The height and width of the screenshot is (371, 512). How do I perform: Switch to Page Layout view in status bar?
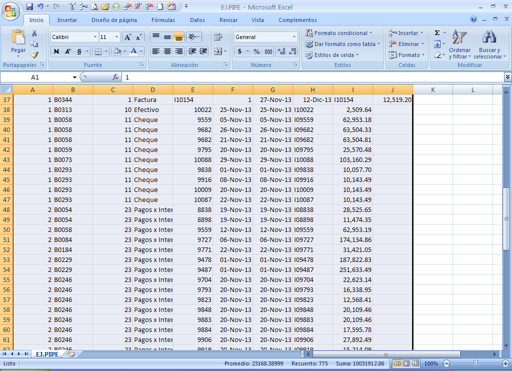pos(406,363)
